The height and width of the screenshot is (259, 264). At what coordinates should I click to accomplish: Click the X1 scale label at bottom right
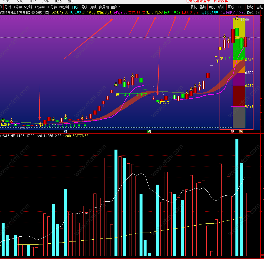coord(262,257)
